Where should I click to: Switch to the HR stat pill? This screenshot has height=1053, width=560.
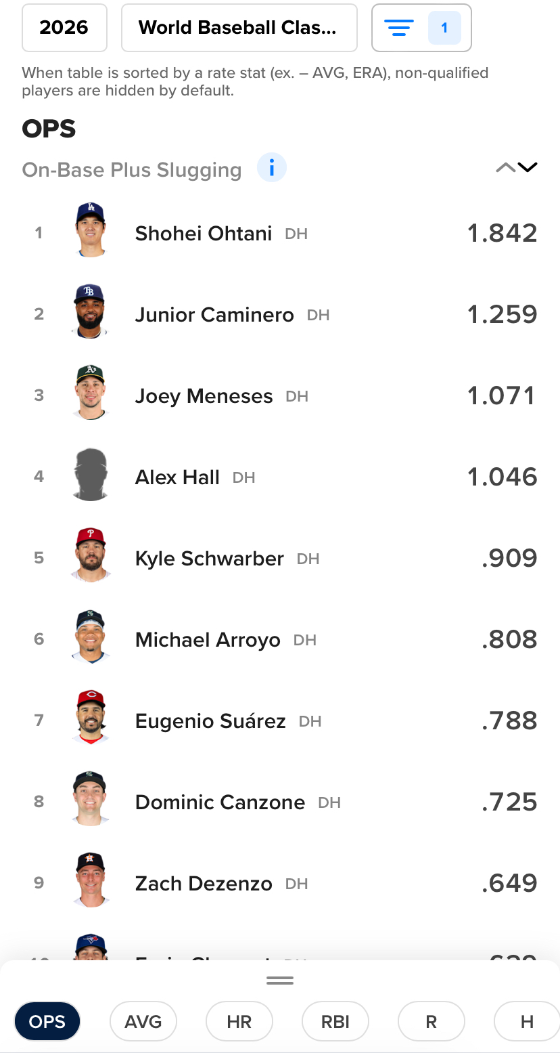(x=239, y=1021)
